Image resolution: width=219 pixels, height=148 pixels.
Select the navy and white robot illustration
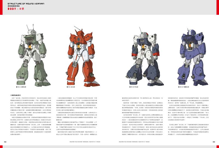click(x=145, y=56)
